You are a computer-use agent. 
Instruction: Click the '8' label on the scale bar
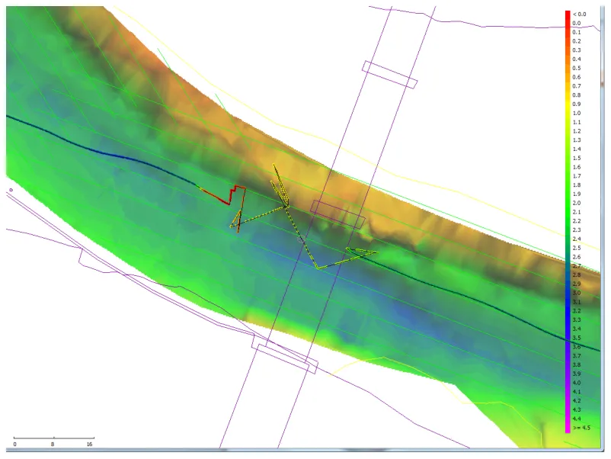[53, 445]
